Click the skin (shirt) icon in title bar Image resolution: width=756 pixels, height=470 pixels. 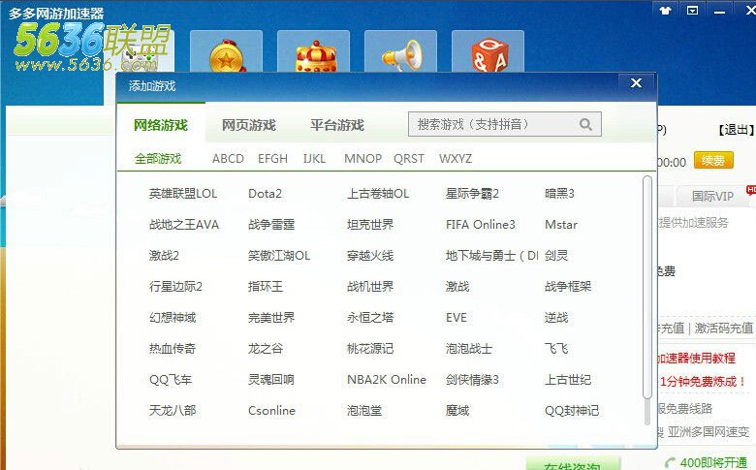point(665,10)
